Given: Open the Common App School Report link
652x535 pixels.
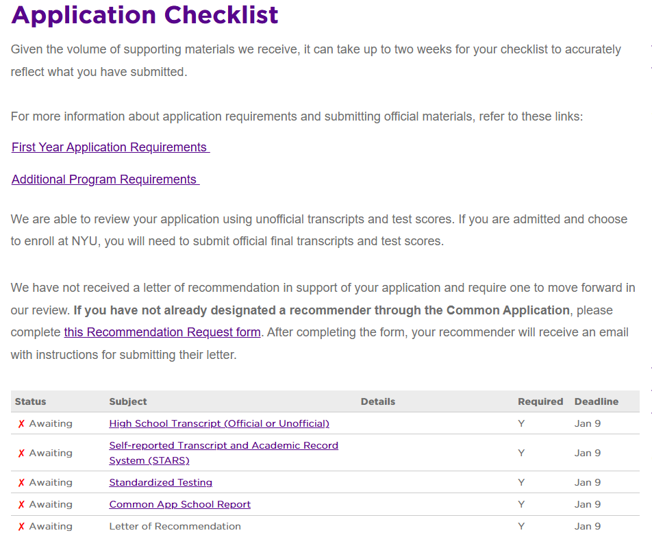Looking at the screenshot, I should tap(180, 505).
